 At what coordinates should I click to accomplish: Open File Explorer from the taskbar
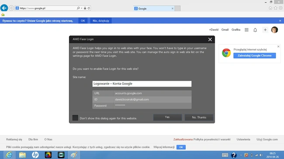point(22,155)
